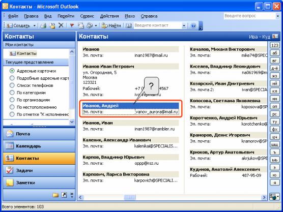
Task: Select По местоположению view radio
Action: [12, 107]
